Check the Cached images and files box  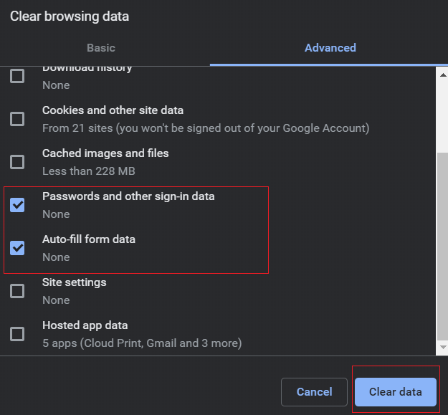pyautogui.click(x=17, y=162)
